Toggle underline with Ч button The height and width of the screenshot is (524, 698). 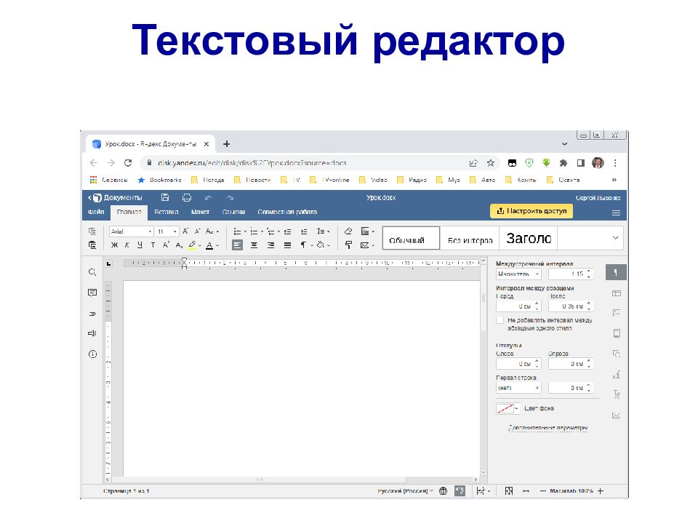point(140,245)
